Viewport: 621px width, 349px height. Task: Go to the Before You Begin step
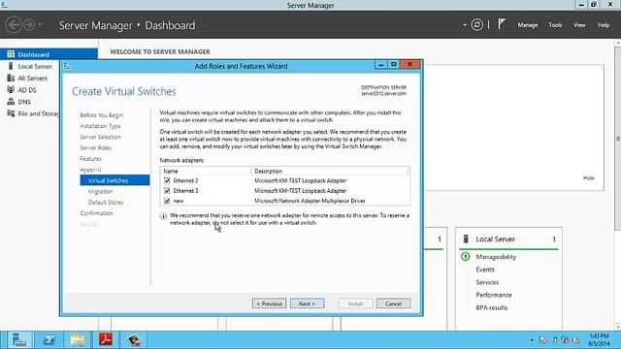coord(101,115)
